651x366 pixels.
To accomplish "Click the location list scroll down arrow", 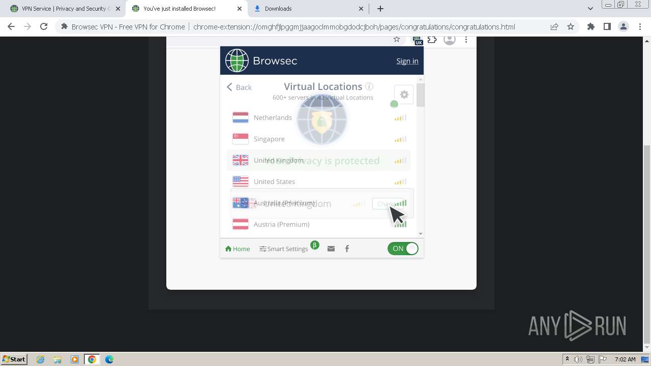I will coord(421,234).
